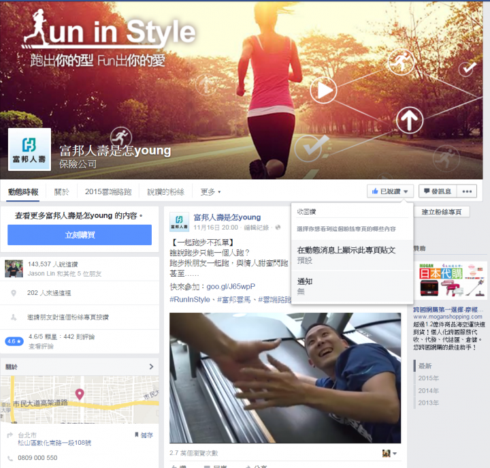Viewport: 490px width, 468px height.
Task: Click the invite friends person icon
Action: (x=14, y=317)
